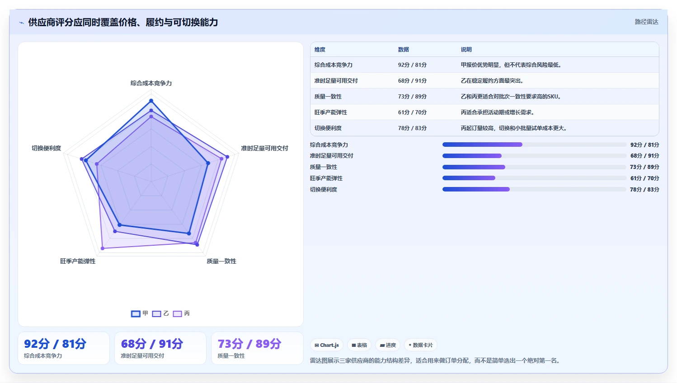This screenshot has width=677, height=383.
Task: Click the 数据 column header
Action: pos(404,50)
